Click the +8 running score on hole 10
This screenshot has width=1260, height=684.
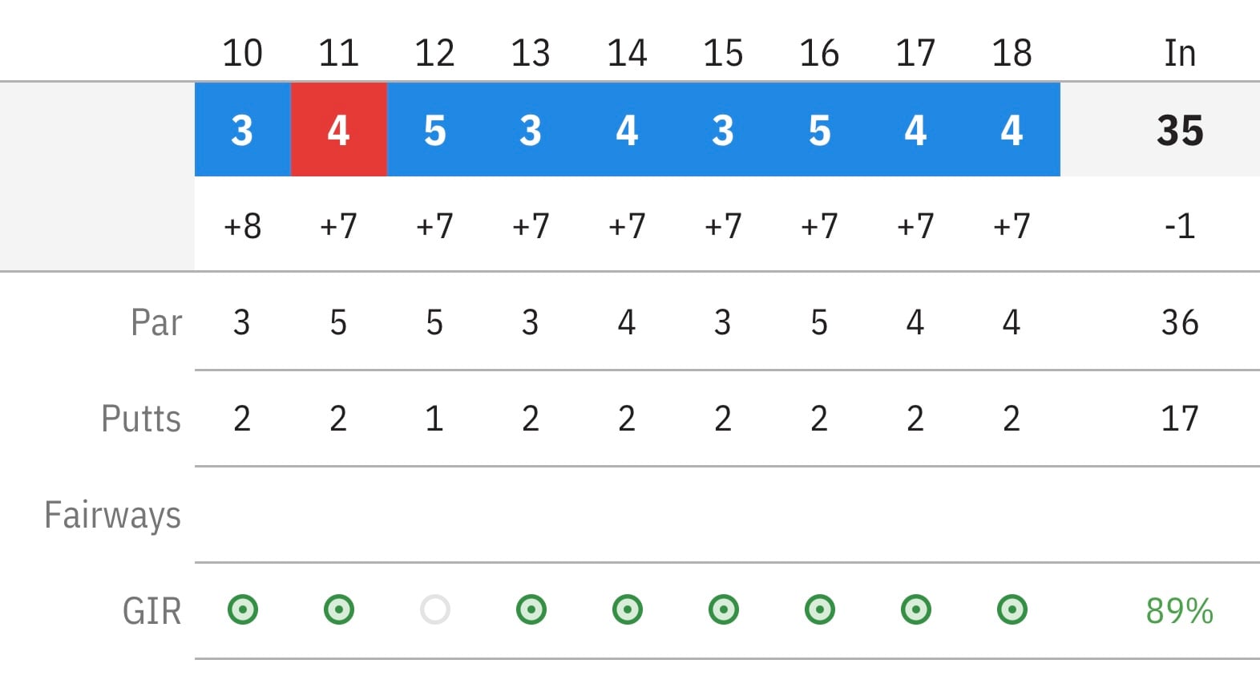[x=243, y=226]
